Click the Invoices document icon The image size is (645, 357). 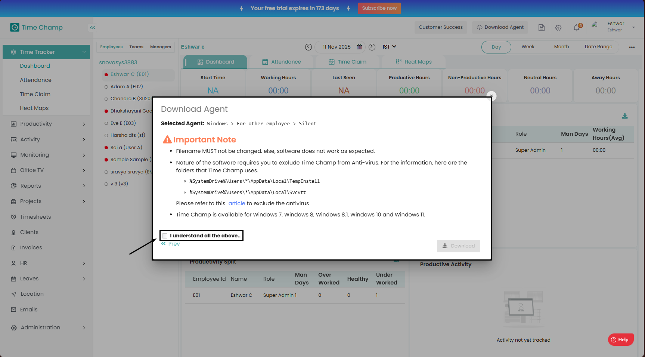pyautogui.click(x=14, y=248)
